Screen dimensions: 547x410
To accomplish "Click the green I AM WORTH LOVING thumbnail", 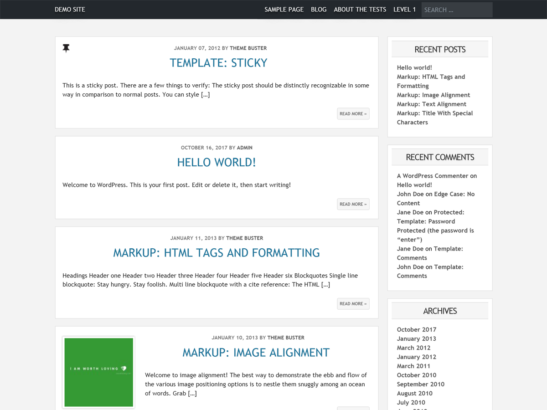I will pos(98,372).
